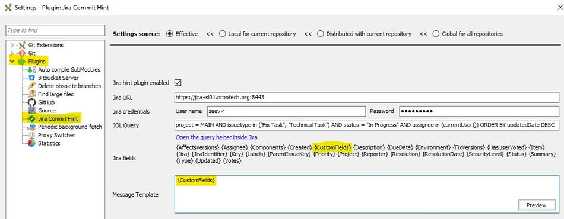
Task: Click the {Environment} field token
Action: [433, 147]
